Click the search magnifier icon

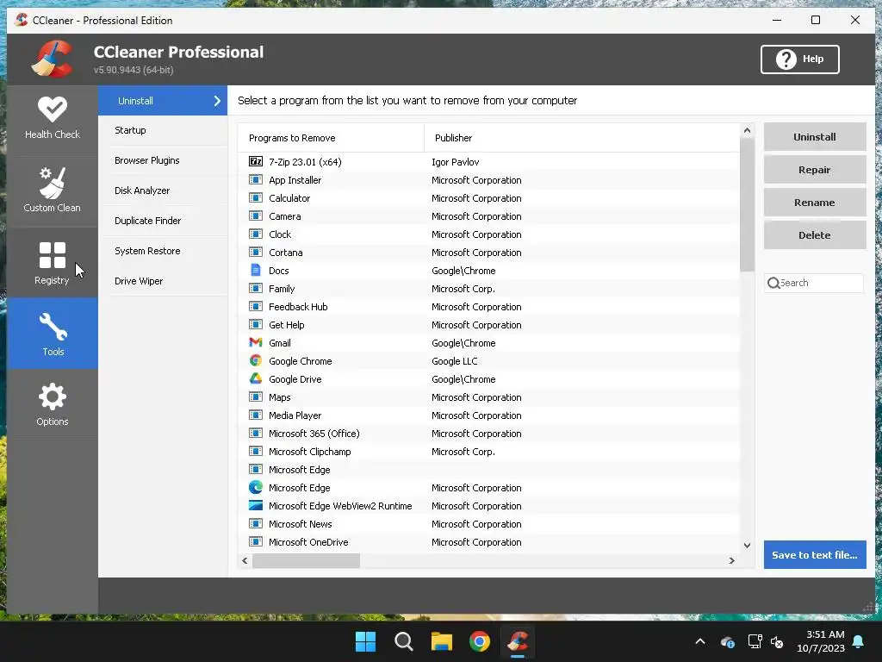[x=773, y=283]
